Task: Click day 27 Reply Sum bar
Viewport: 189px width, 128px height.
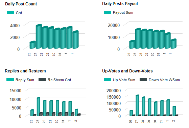Action: tap(38, 107)
